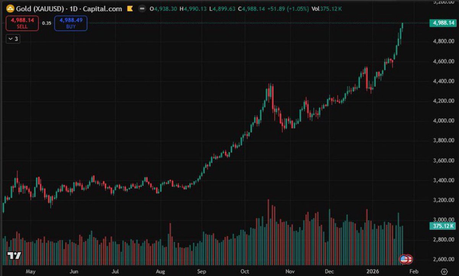Click the grey minus market status icon
The image size is (459, 276).
142,8
